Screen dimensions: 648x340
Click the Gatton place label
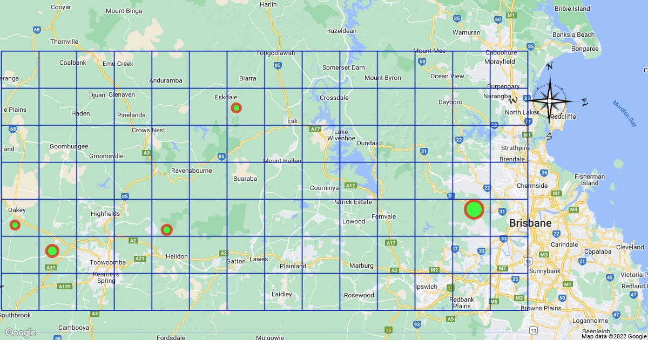237,261
